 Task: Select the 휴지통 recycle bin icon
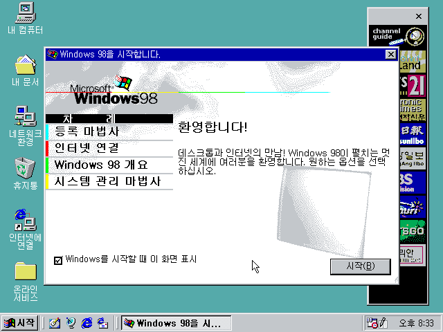tap(26, 174)
